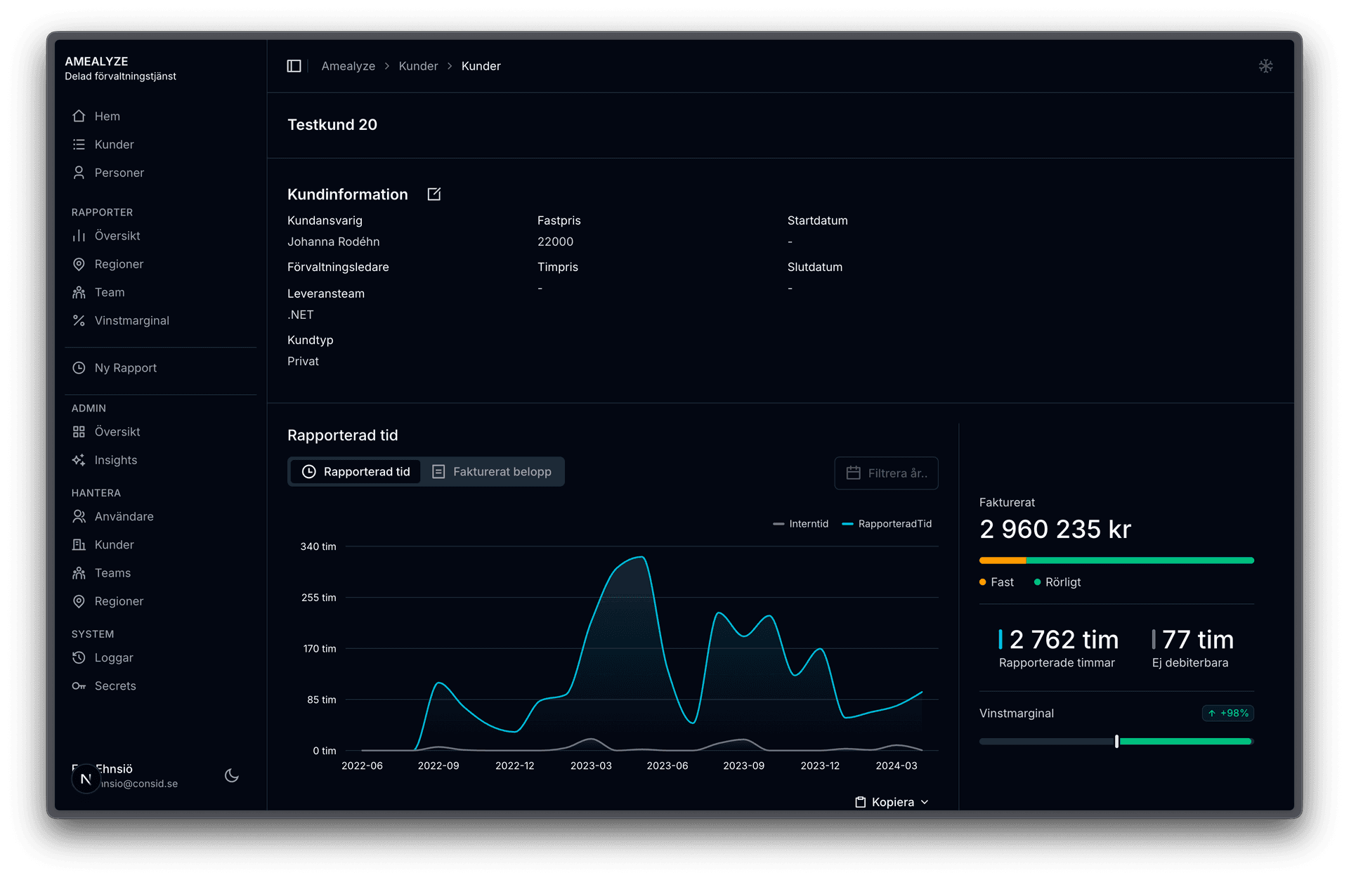Screen dimensions: 1349x880
Task: Expand the RapporteradTid legend entry
Action: pos(887,523)
